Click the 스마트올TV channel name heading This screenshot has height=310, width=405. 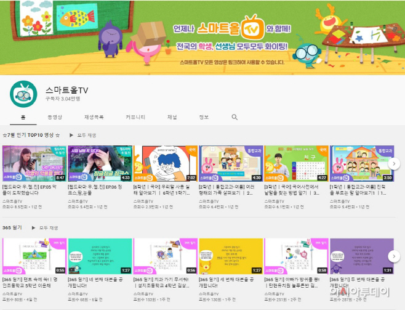point(67,90)
